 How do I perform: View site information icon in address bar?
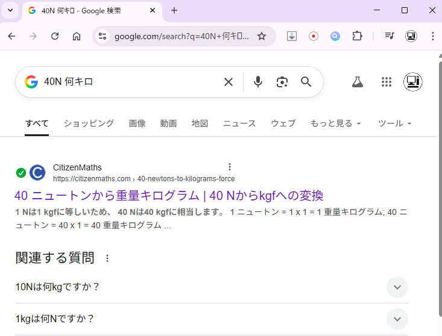(x=103, y=36)
